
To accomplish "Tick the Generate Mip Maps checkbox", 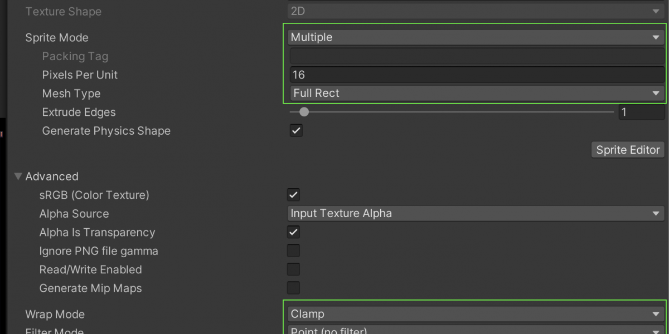I will pyautogui.click(x=293, y=288).
